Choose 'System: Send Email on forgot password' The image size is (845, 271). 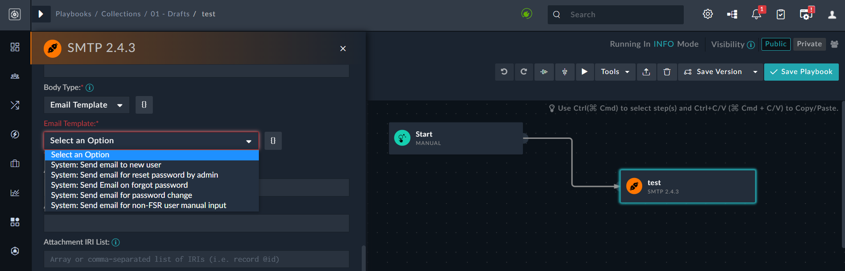119,185
